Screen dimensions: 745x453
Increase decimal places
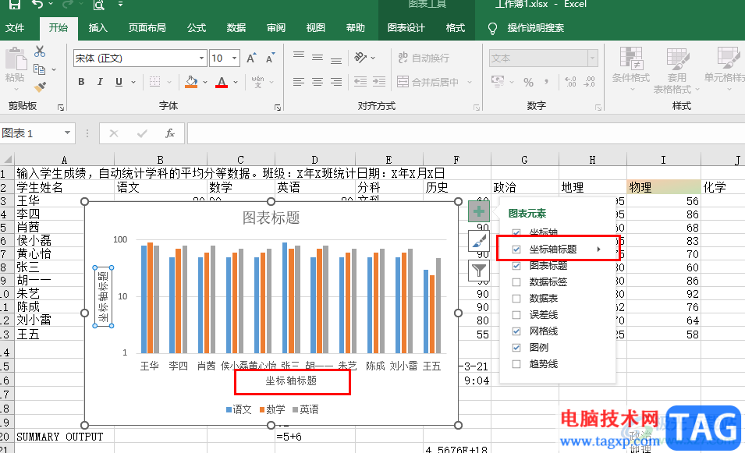coord(570,82)
